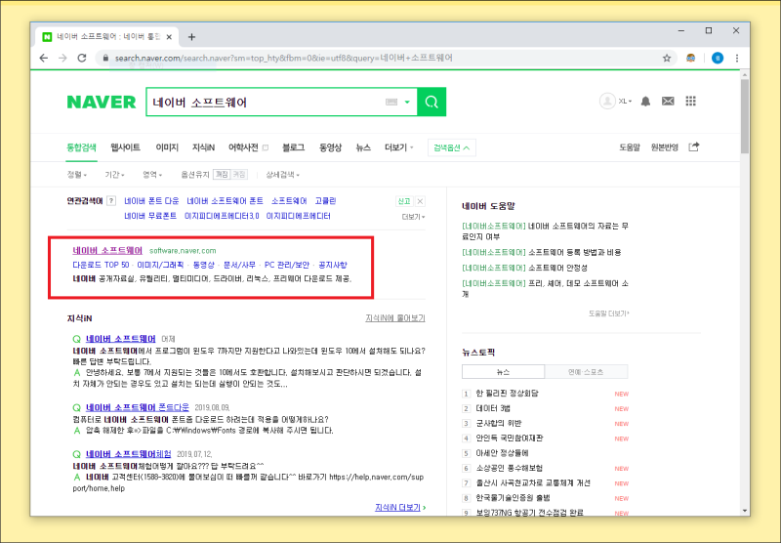Open the 이미지/그래픽 sublink

160,265
